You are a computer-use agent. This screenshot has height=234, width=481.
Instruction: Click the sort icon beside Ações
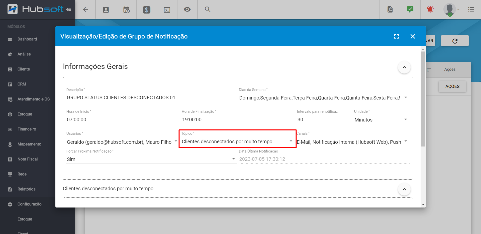429,70
